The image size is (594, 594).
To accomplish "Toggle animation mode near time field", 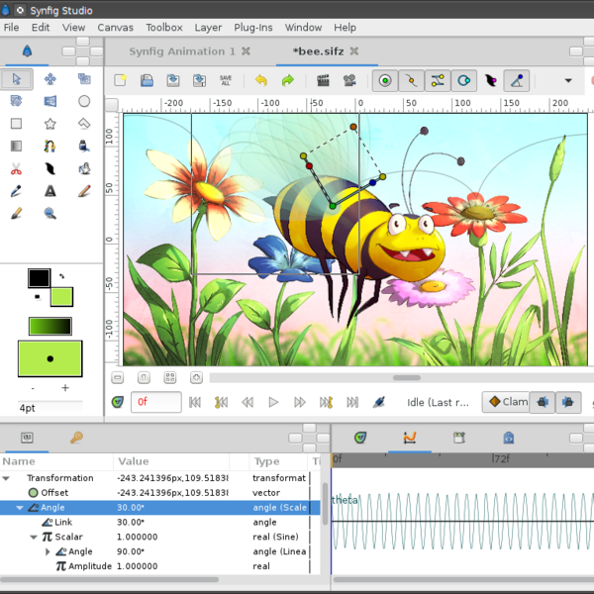I will click(x=118, y=402).
